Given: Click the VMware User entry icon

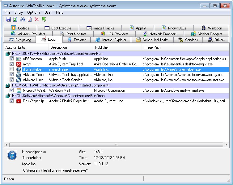Looking at the screenshot, I should (19, 80).
